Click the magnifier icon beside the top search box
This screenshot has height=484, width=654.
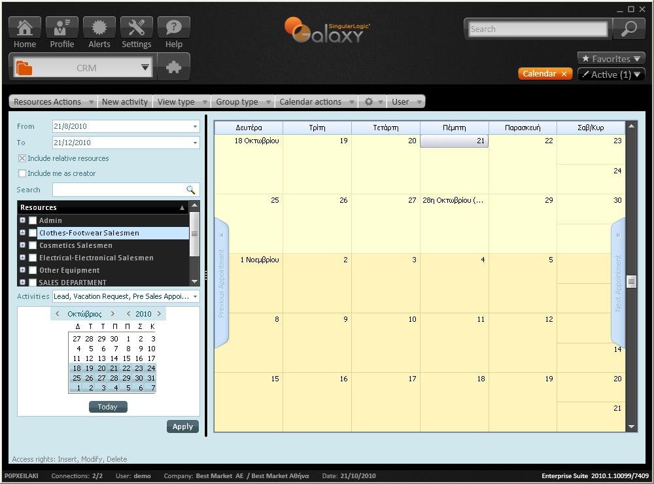[x=627, y=29]
